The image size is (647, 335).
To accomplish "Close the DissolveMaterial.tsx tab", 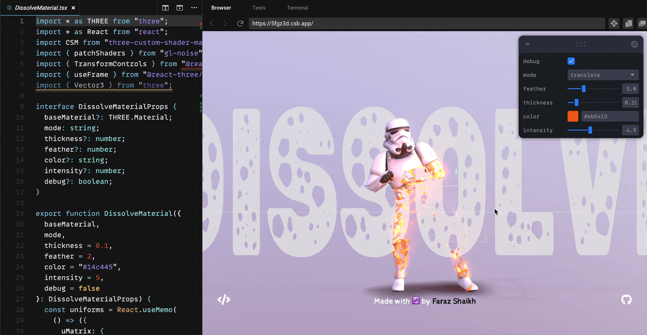I will click(x=73, y=8).
